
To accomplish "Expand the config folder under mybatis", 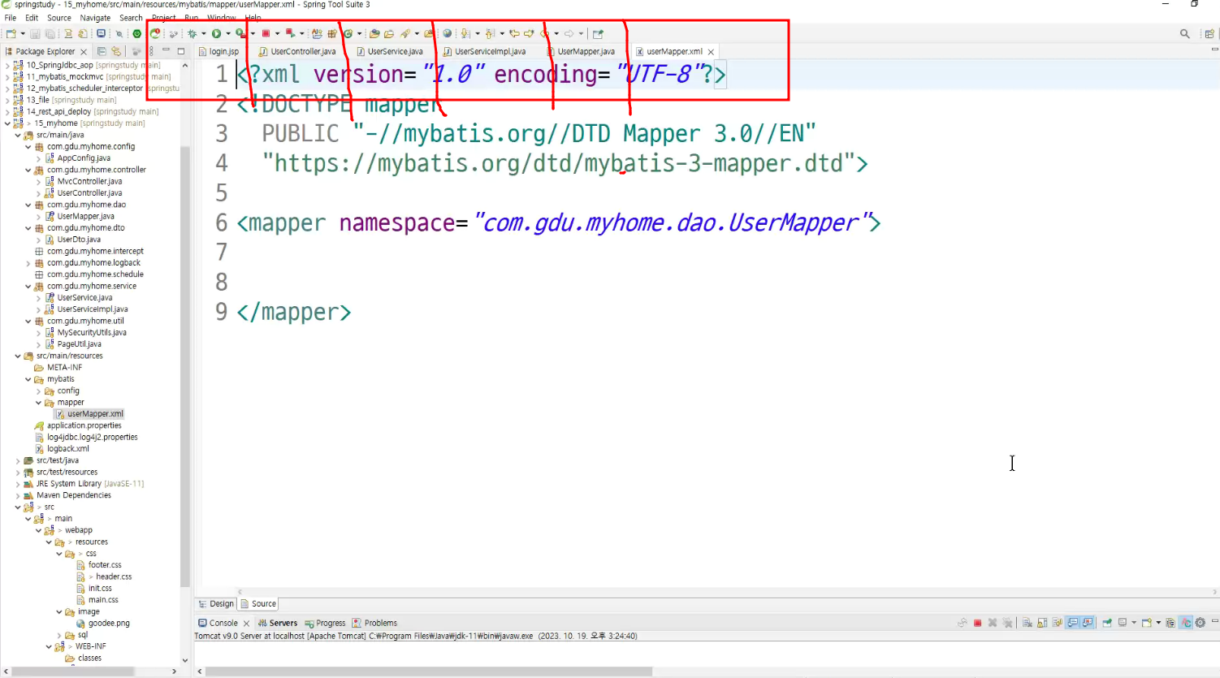I will [x=38, y=391].
